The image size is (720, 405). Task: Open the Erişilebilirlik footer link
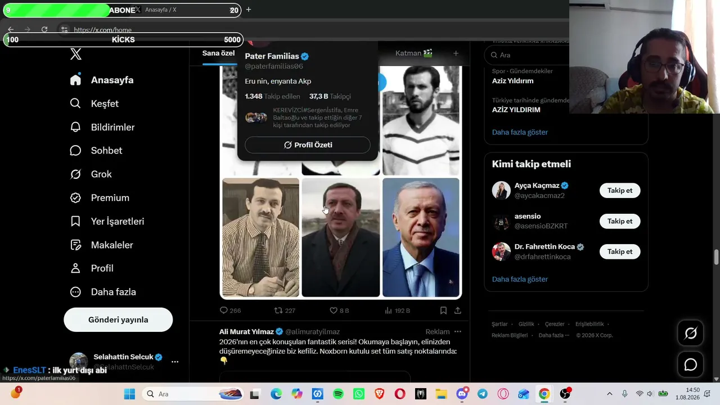point(589,324)
